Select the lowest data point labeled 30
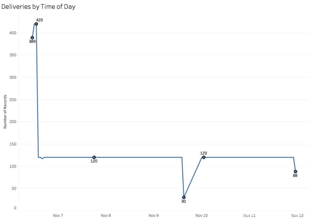 coord(184,197)
